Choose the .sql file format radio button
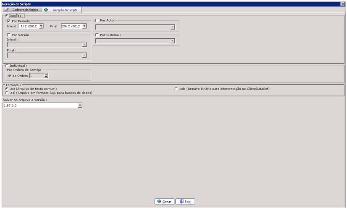The height and width of the screenshot is (208, 347). pos(7,93)
